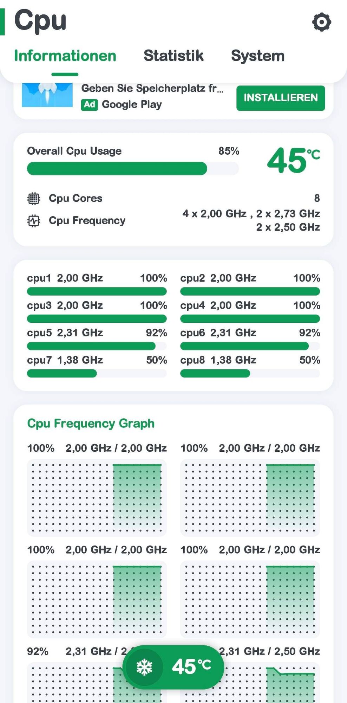347x703 pixels.
Task: Tap the large 45°C temperature reading
Action: pyautogui.click(x=294, y=161)
